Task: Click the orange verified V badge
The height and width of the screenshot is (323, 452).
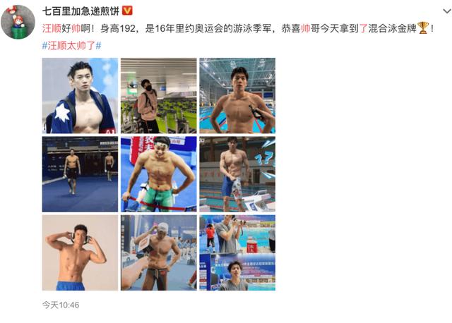Action: point(127,11)
